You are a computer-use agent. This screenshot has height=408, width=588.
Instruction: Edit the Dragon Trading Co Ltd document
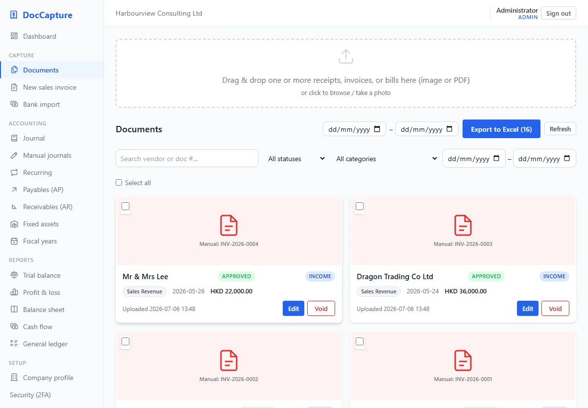tap(528, 309)
